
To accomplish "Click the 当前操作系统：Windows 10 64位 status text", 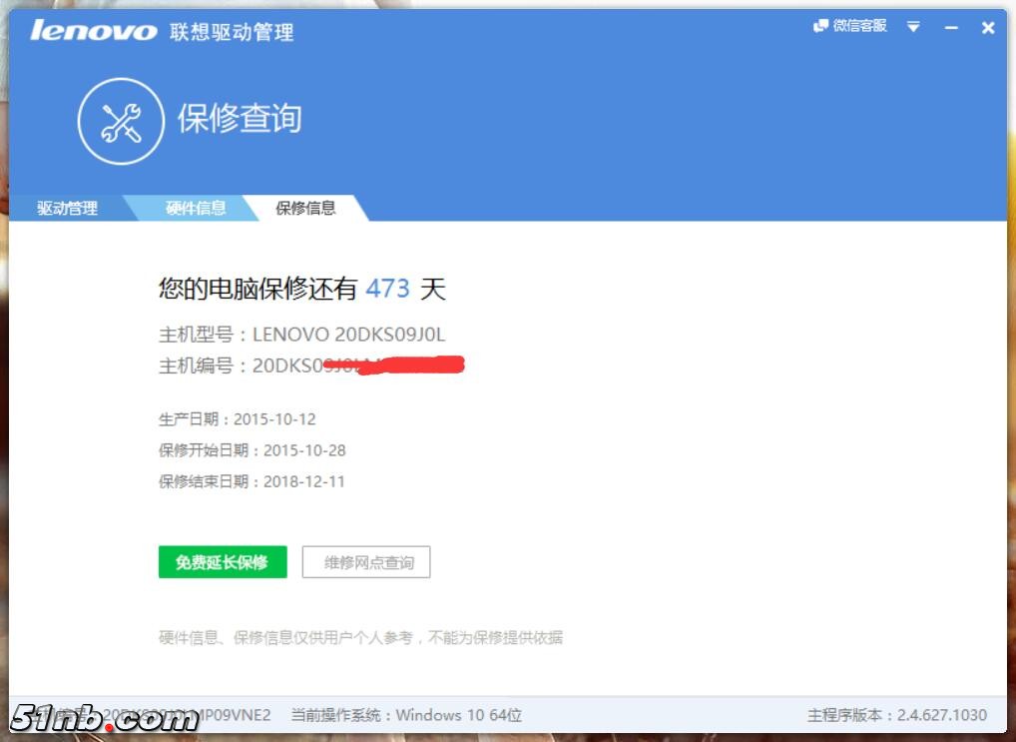I will point(406,715).
